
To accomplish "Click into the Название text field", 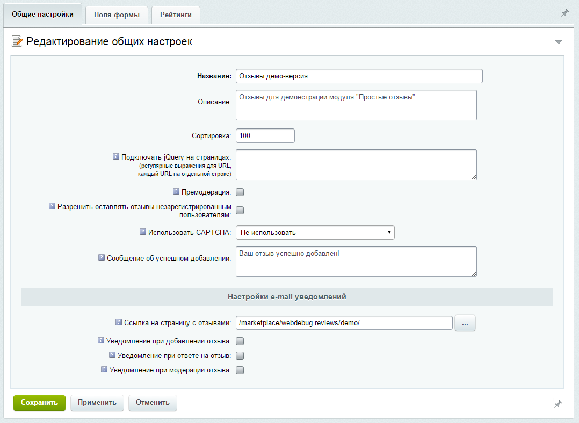I will coord(359,76).
